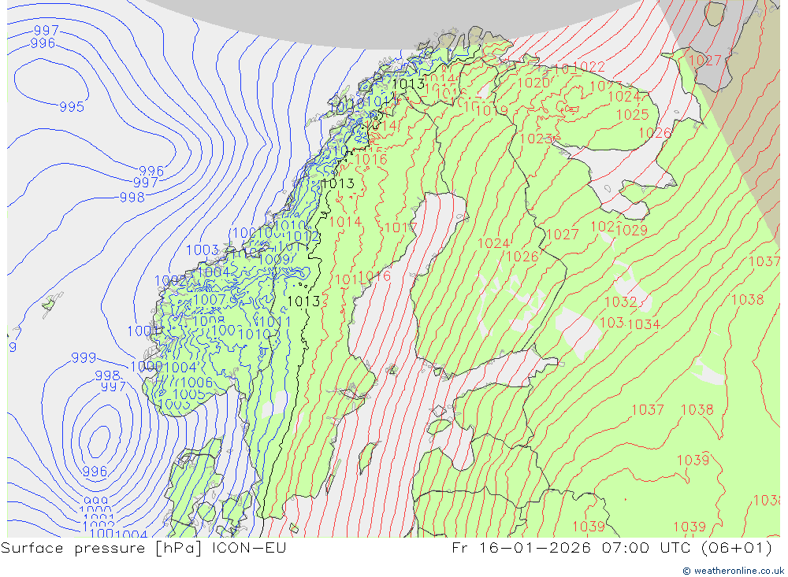The height and width of the screenshot is (577, 788).
Task: Click the red 1029 isobar label
Action: click(632, 230)
